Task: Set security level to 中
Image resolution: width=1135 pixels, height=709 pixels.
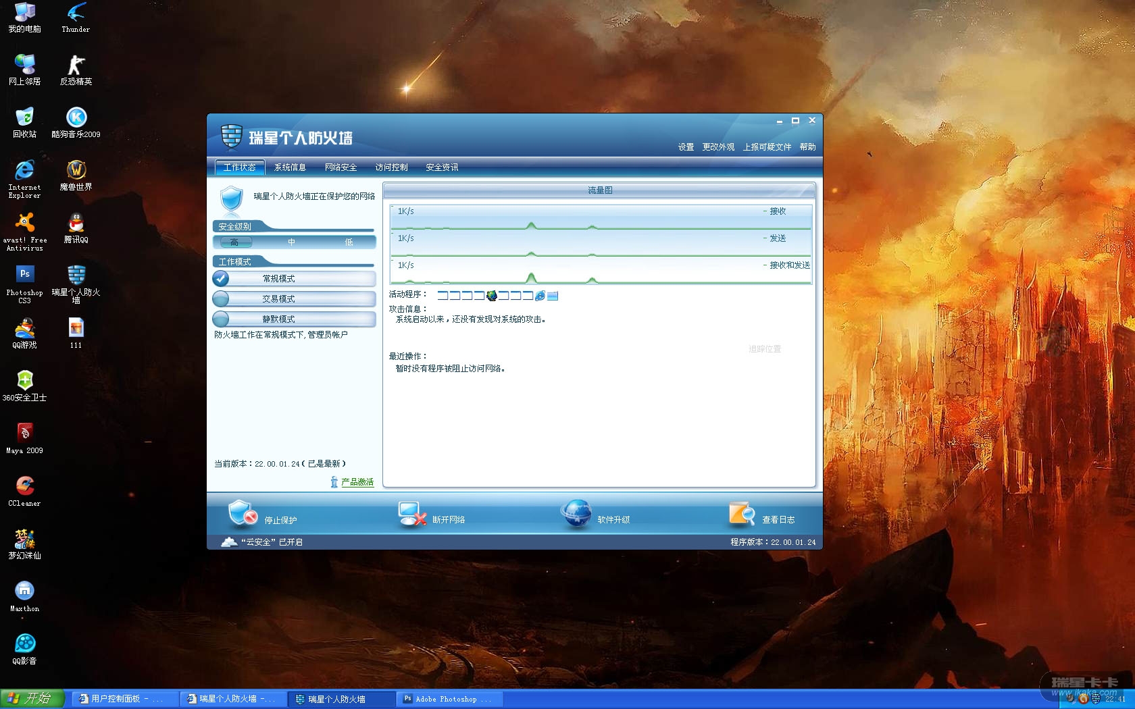Action: pos(291,242)
